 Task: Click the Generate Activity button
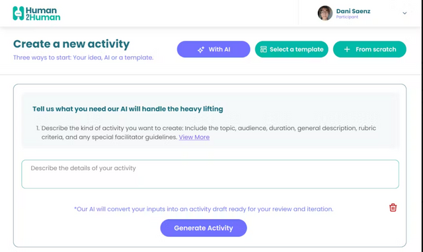pyautogui.click(x=204, y=228)
